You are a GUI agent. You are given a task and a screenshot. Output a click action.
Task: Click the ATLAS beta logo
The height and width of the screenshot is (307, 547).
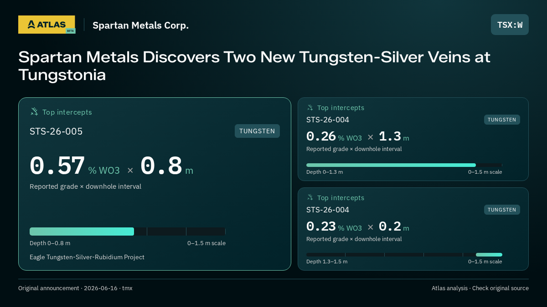(x=46, y=25)
